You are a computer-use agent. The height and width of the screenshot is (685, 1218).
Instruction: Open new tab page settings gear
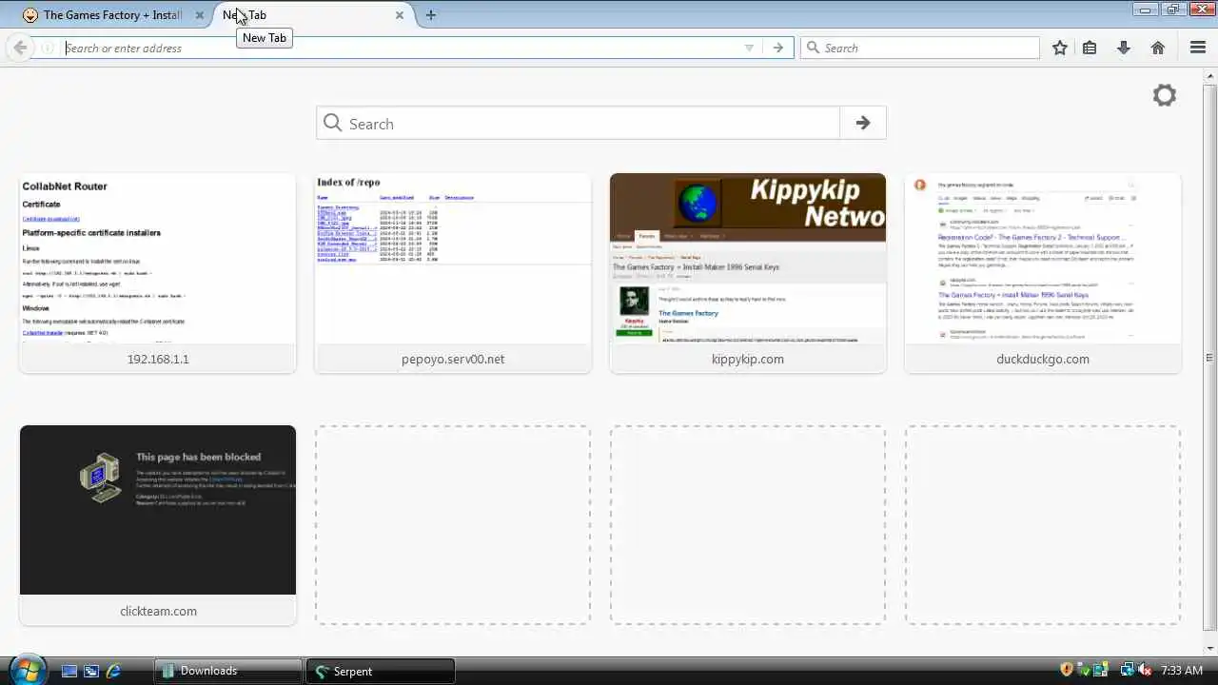1165,95
